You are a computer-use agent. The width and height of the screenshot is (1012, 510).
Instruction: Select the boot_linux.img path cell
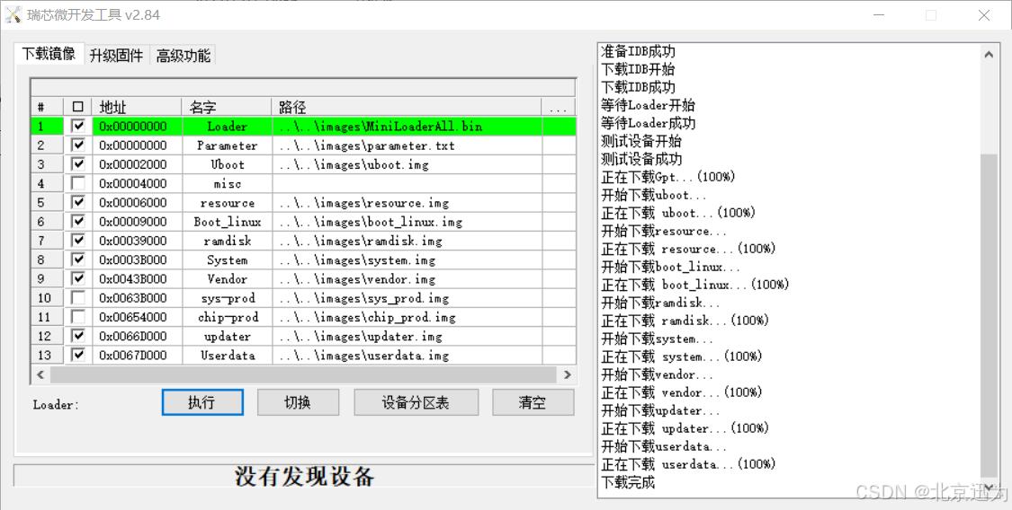[x=407, y=222]
